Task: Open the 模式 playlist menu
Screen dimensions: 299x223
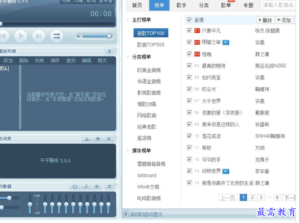Action: point(102,61)
